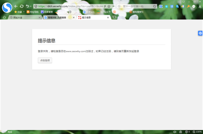Click inside the search input box
Image resolution: width=203 pixels, height=134 pixels.
136,6
